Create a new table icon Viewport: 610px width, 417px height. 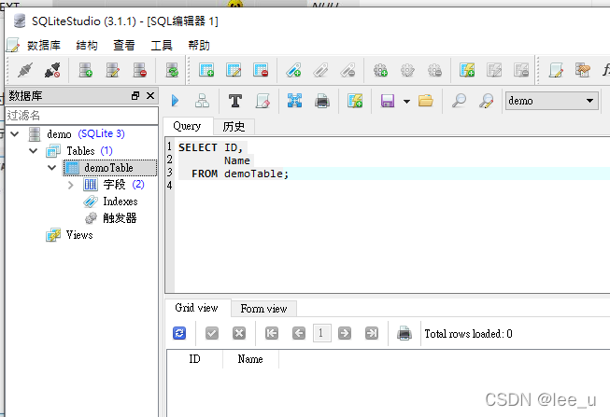pyautogui.click(x=206, y=70)
